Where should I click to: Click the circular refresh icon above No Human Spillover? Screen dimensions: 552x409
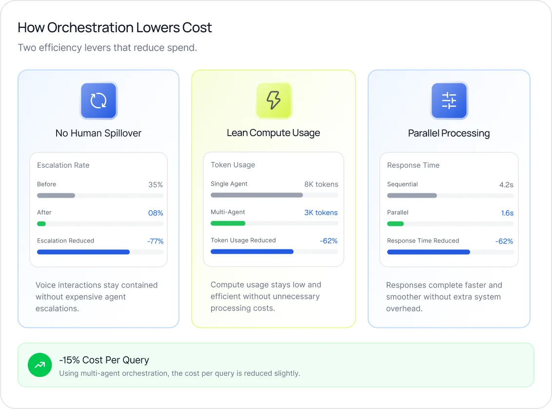(99, 101)
